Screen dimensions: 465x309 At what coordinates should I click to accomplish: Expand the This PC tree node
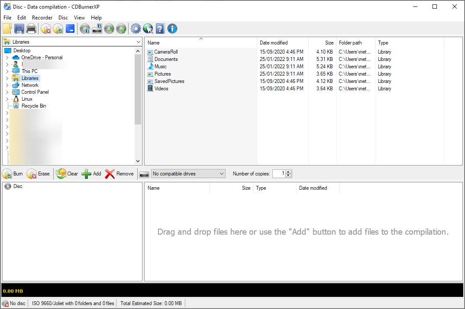click(x=7, y=71)
